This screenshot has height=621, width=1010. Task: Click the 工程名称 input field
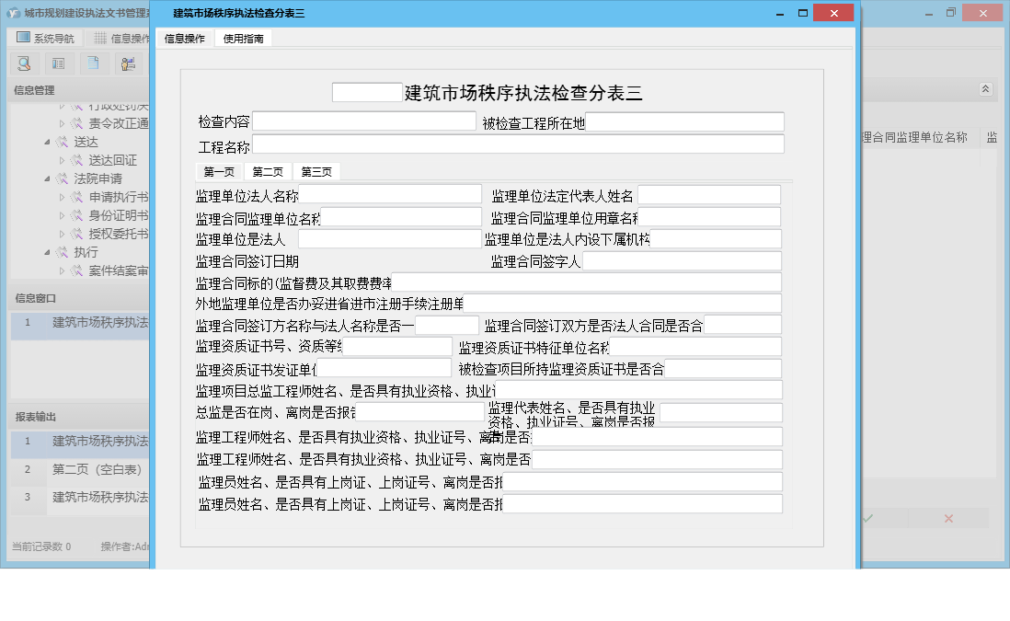(x=515, y=144)
